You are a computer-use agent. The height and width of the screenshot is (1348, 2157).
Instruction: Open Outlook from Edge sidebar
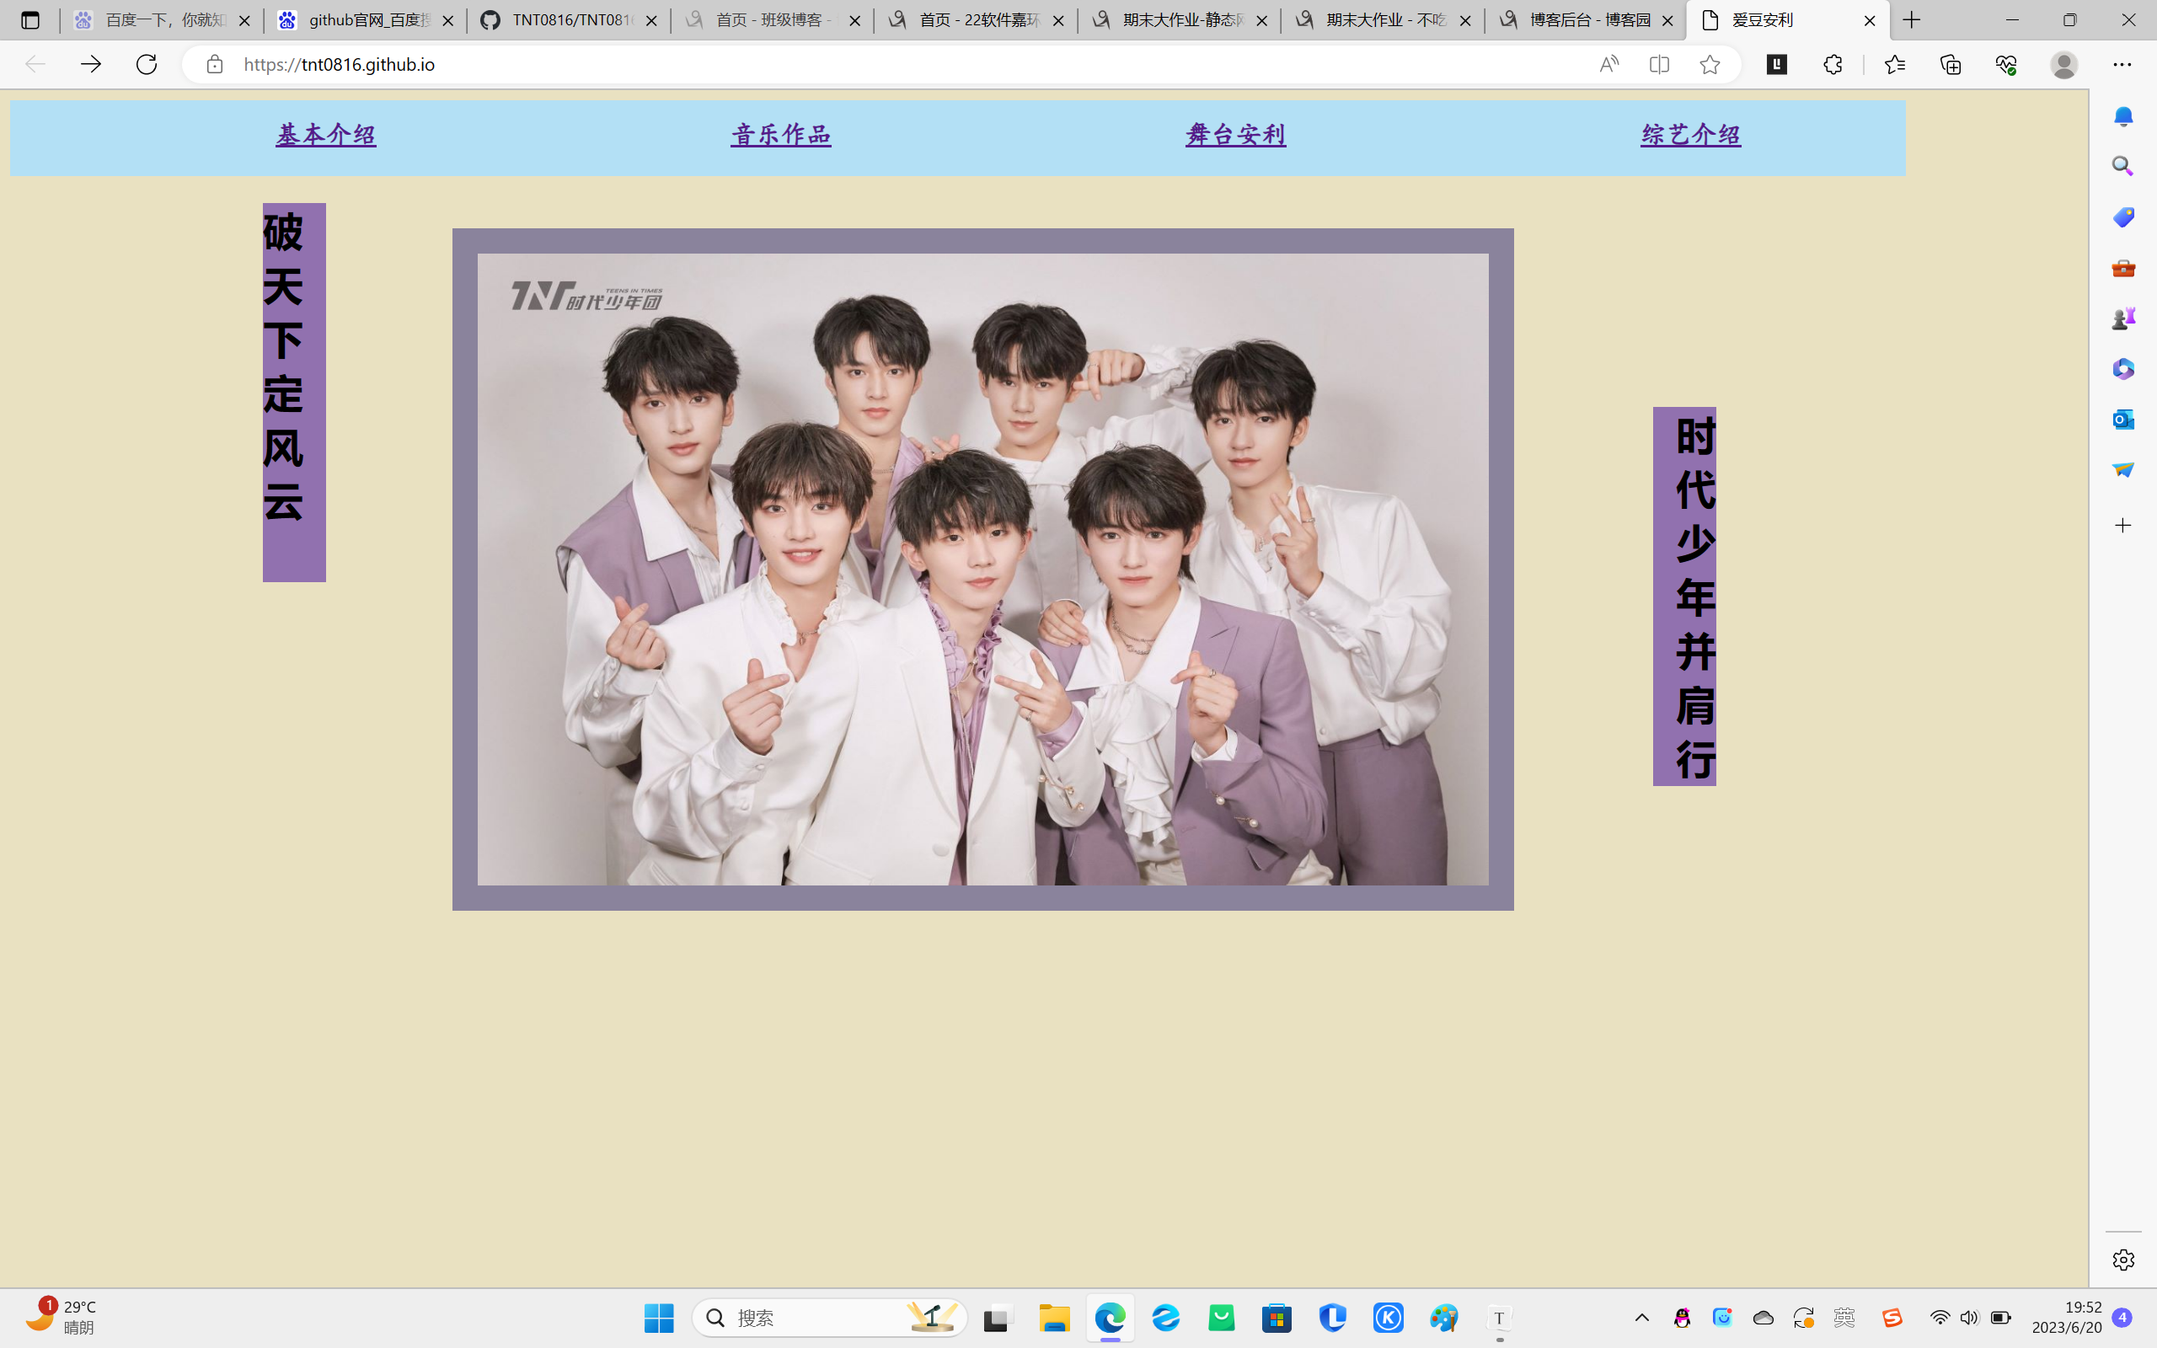(x=2123, y=419)
